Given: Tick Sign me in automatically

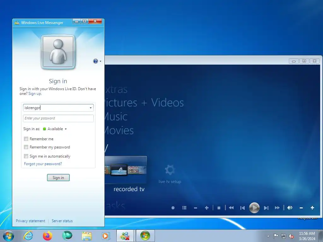Looking at the screenshot, I should tap(26, 156).
